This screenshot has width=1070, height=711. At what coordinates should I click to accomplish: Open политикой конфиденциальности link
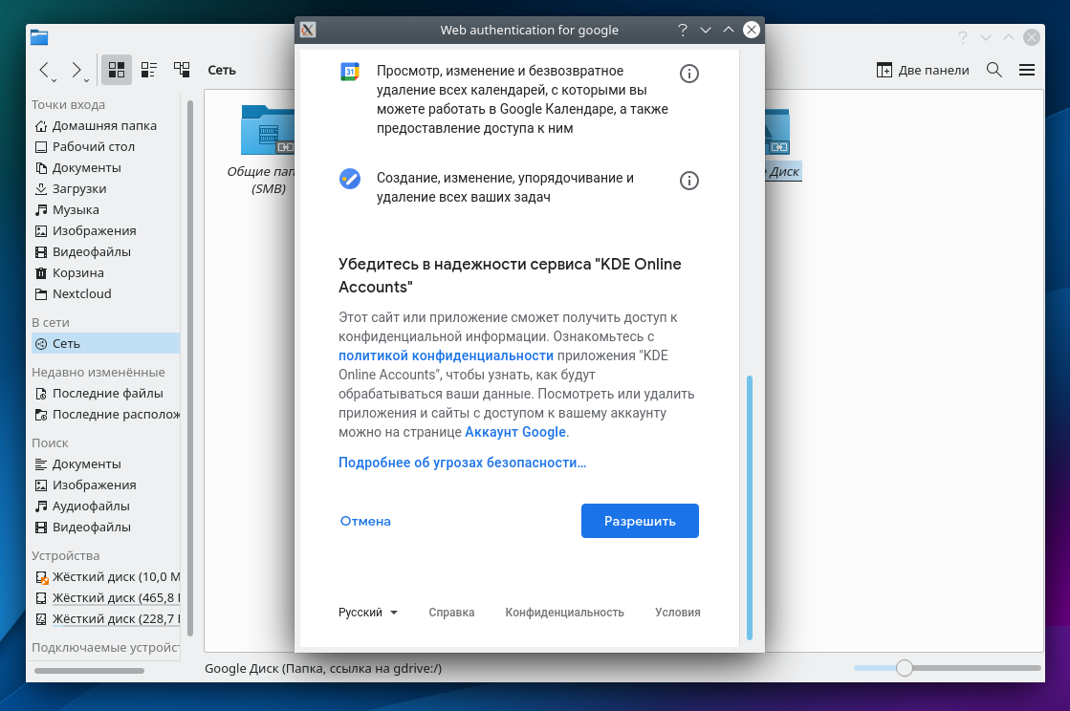(446, 355)
